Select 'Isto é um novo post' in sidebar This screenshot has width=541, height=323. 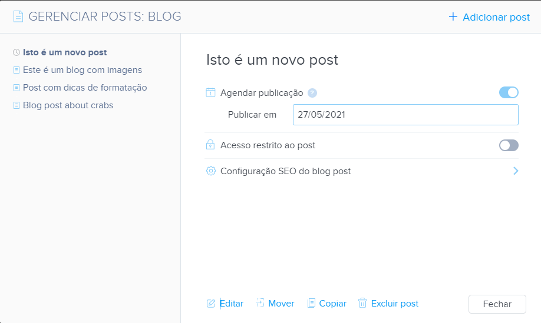pos(65,52)
